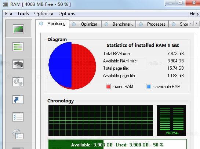Open the checklist sidebar icon

(18, 117)
